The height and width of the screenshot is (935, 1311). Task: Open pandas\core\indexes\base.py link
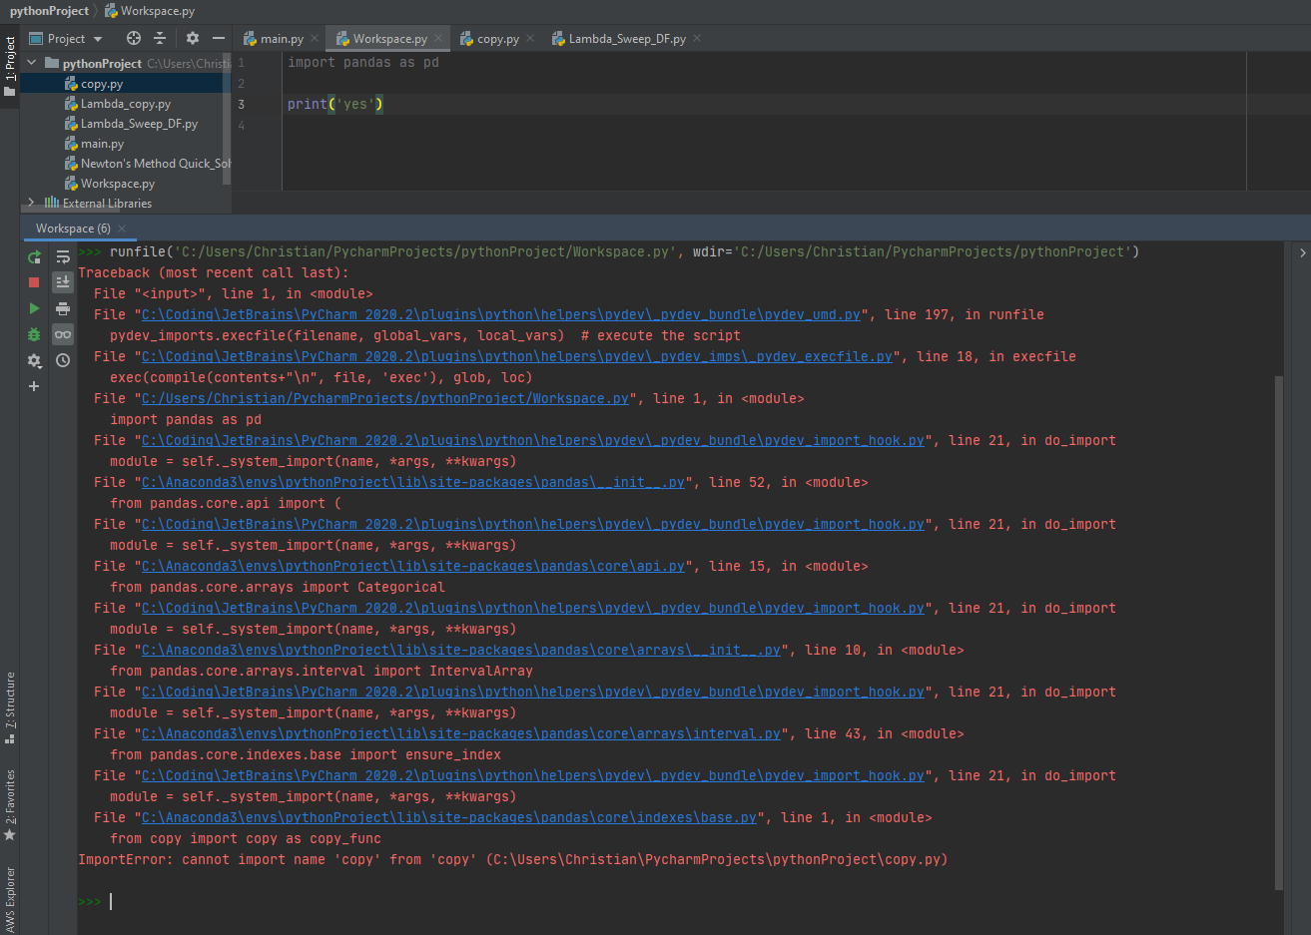[x=449, y=817]
